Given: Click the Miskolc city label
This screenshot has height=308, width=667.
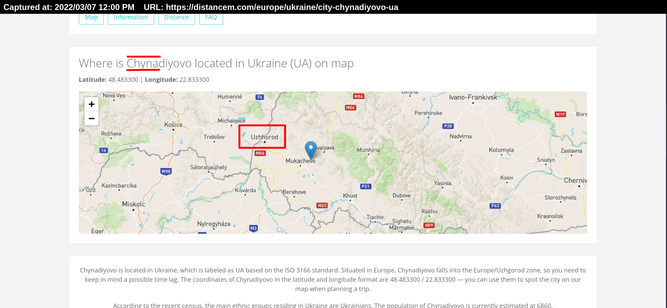Looking at the screenshot, I should coord(134,204).
